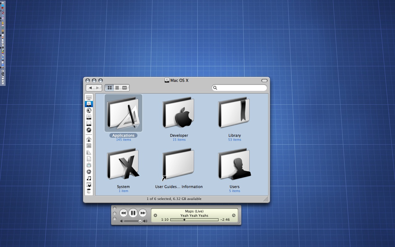
Task: Toggle the remaining time -2:46 display
Action: pyautogui.click(x=225, y=220)
